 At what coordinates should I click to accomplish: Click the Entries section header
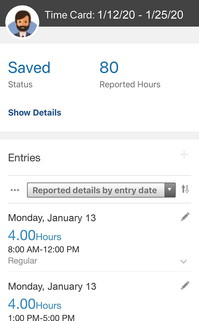click(x=24, y=158)
